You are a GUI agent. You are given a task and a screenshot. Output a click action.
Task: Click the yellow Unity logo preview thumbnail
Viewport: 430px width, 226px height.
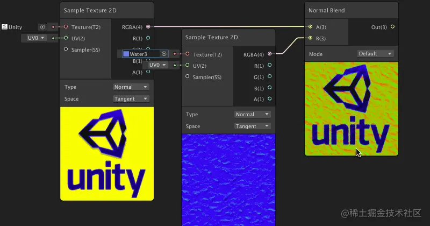click(107, 154)
